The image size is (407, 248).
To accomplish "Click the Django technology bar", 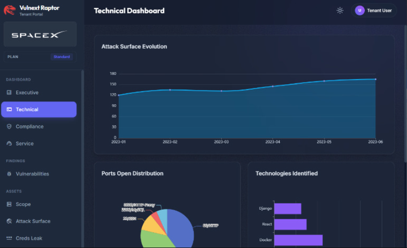I will coord(287,209).
